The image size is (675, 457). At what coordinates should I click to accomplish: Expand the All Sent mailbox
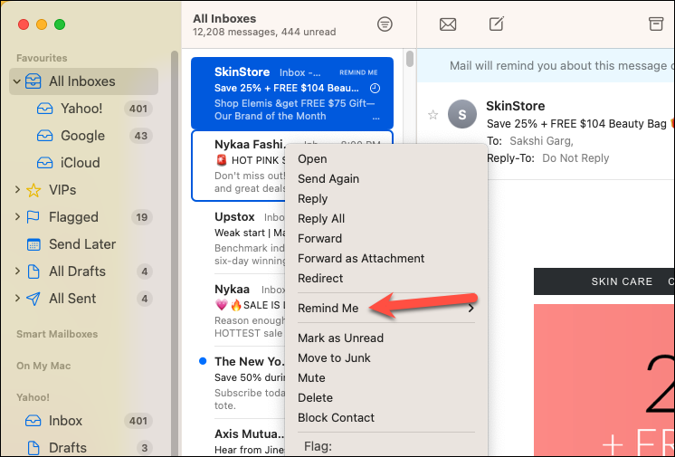point(17,298)
